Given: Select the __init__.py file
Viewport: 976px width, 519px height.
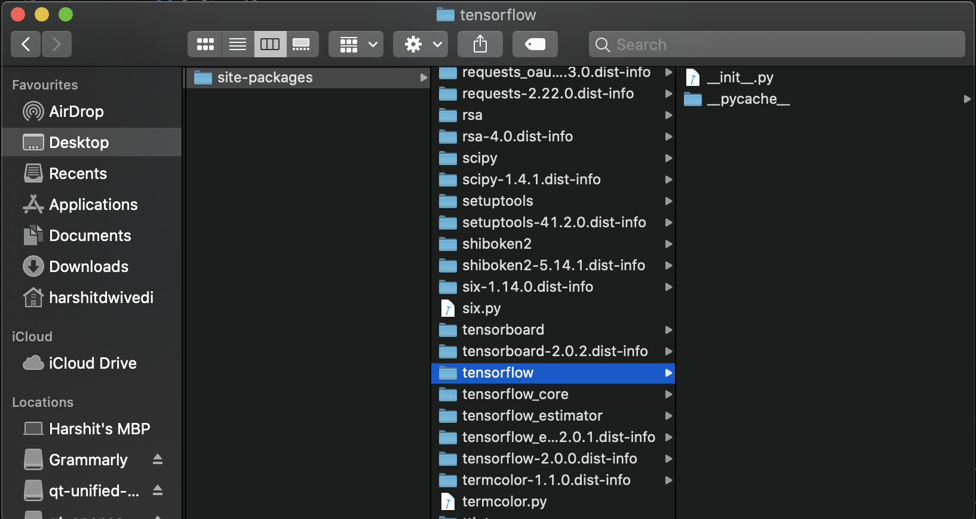Looking at the screenshot, I should click(x=826, y=78).
